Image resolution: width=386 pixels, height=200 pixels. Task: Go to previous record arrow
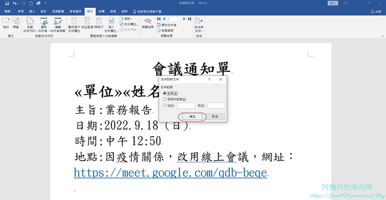point(164,19)
